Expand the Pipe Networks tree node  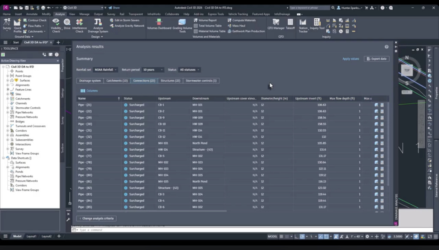8,112
